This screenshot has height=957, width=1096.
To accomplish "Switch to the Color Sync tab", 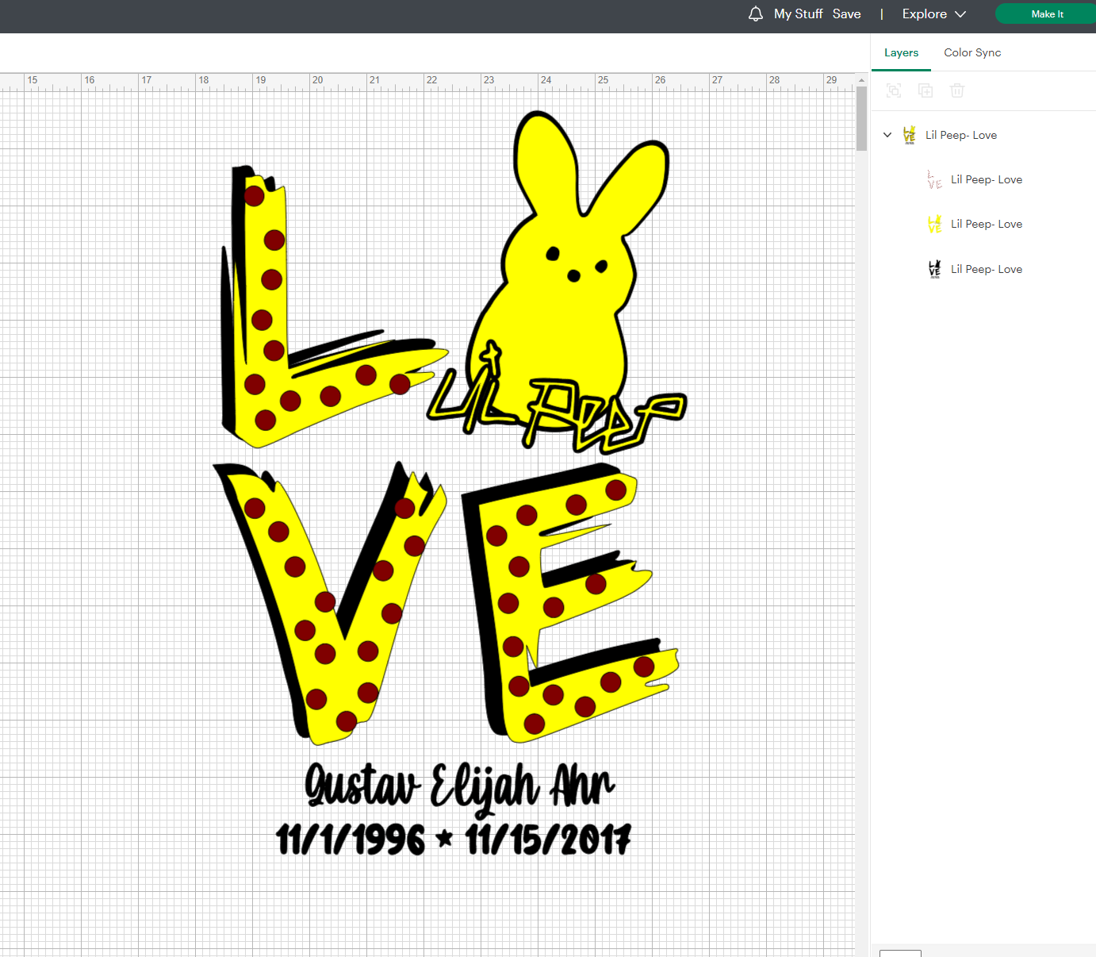I will (971, 52).
